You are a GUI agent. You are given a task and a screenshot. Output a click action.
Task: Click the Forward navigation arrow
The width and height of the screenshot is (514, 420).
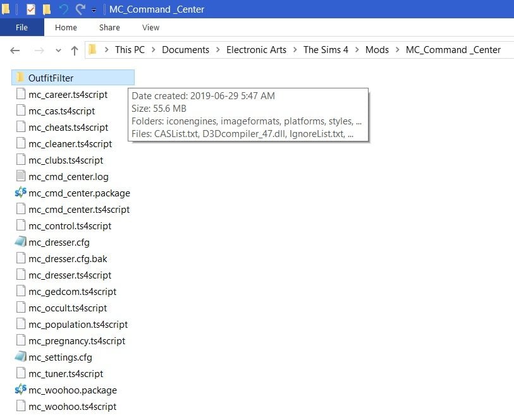[39, 51]
